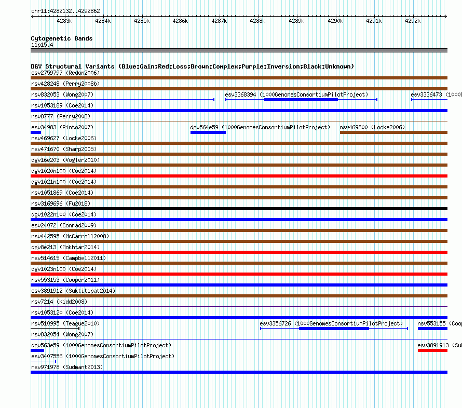Viewport: 462px width, 408px height.
Task: Select the short esv34983 (Pinto2007) blue bar
Action: tap(36, 132)
